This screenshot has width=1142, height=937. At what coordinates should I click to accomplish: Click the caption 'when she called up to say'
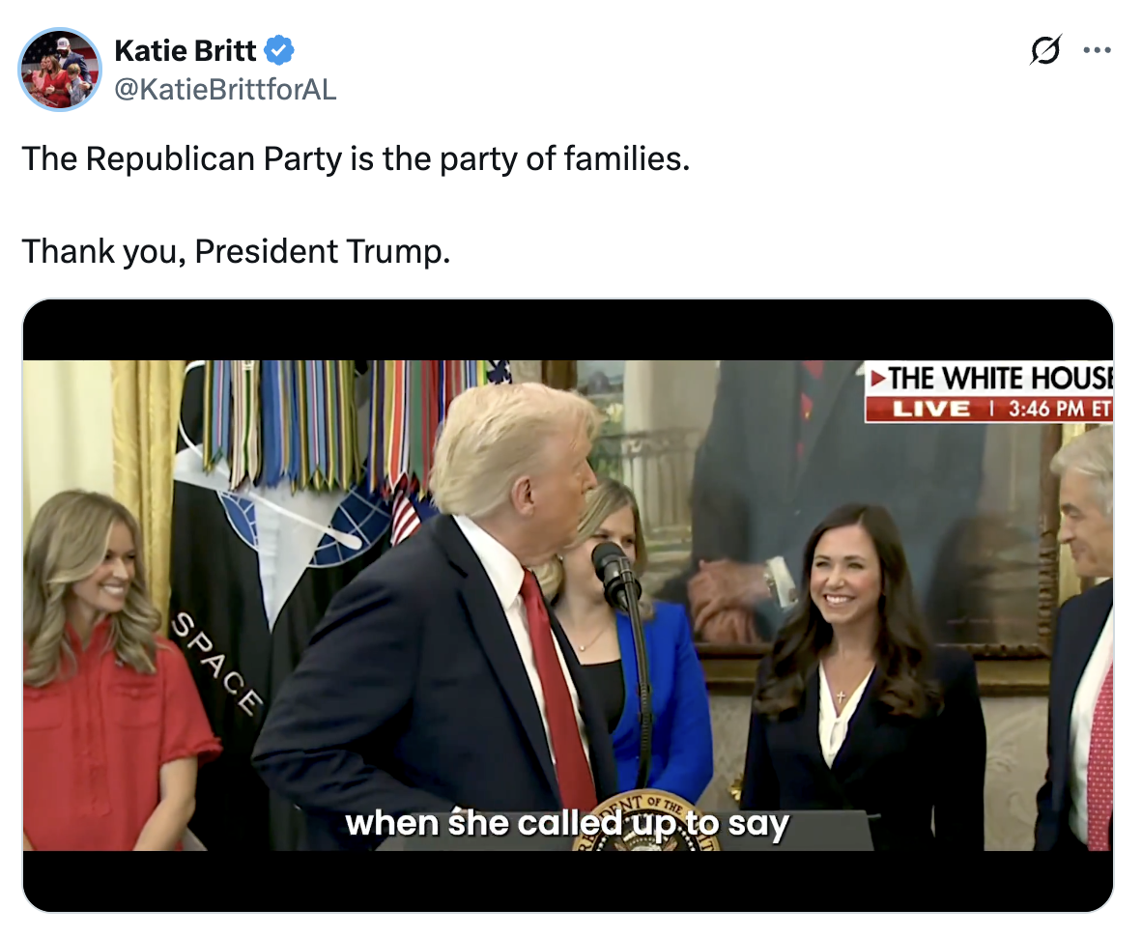pyautogui.click(x=566, y=823)
